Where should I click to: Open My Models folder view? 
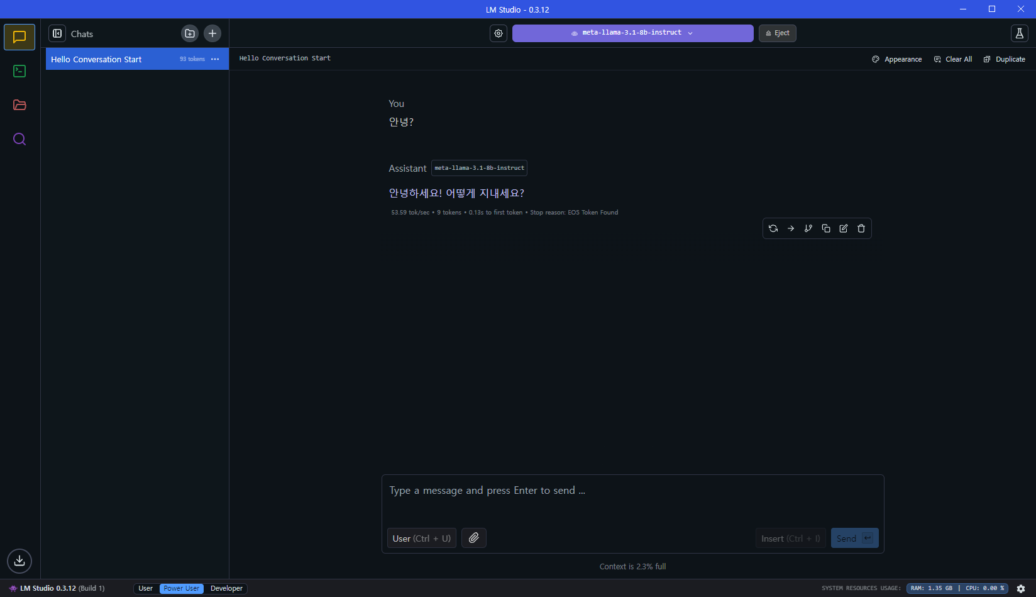[x=19, y=105]
